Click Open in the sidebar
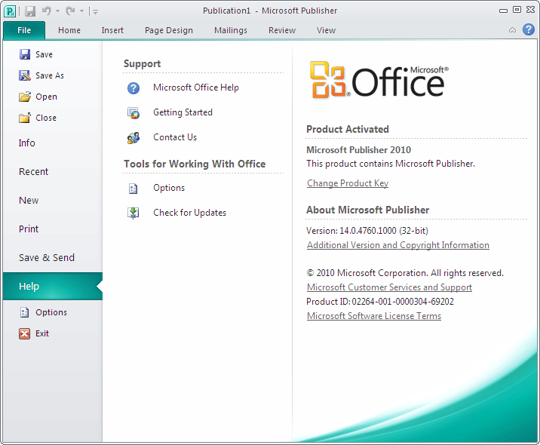The image size is (540, 445). [46, 97]
